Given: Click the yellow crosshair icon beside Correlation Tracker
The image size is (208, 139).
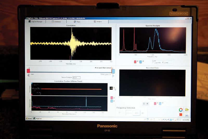Looking at the screenshot, I should pyautogui.click(x=111, y=88).
